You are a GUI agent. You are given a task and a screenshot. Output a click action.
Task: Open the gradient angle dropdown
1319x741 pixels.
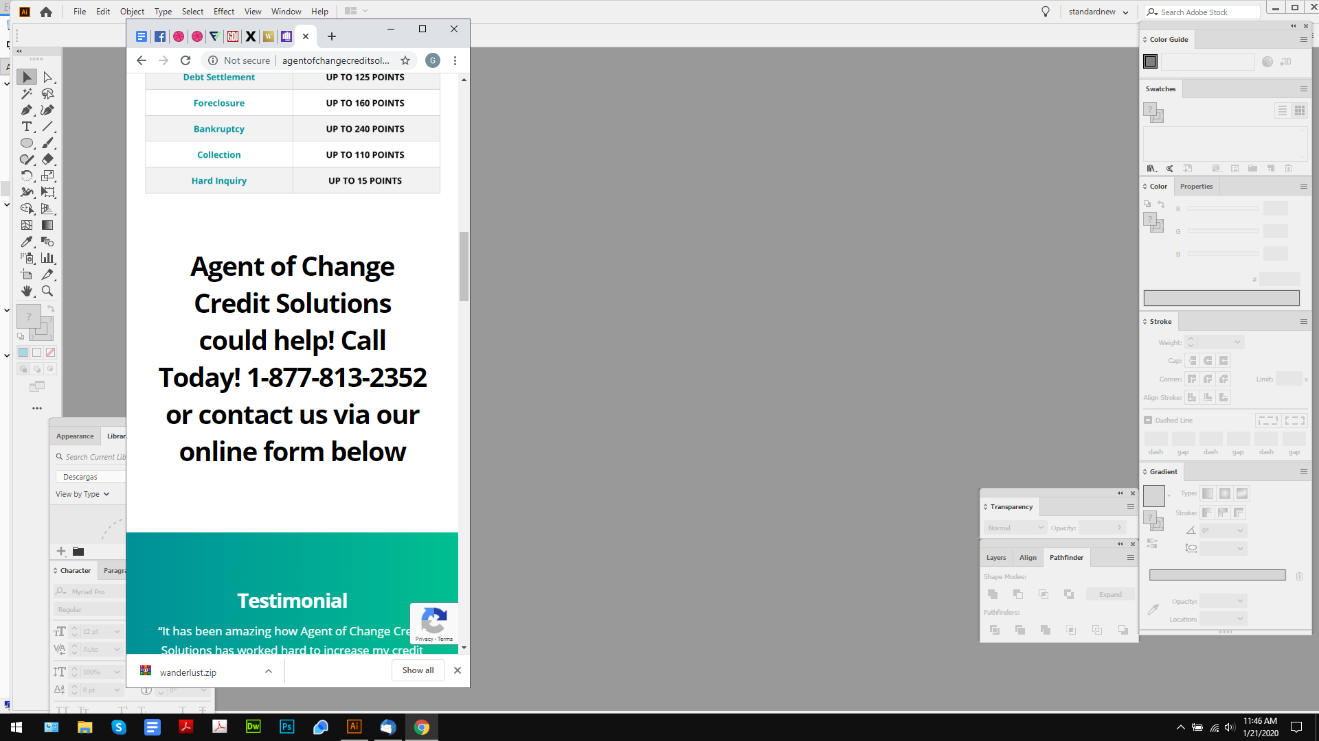click(x=1241, y=530)
